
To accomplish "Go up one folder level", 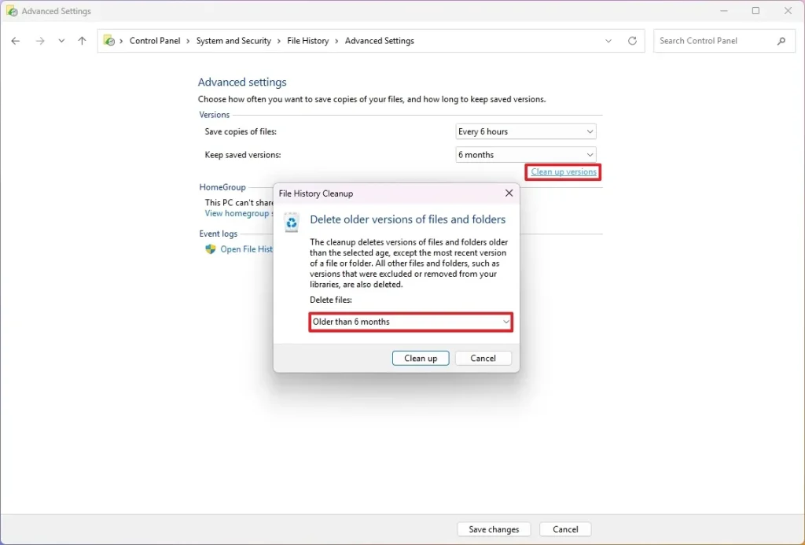I will click(82, 41).
